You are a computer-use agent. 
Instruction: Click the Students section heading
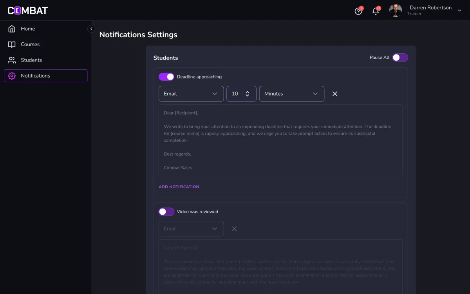point(166,58)
